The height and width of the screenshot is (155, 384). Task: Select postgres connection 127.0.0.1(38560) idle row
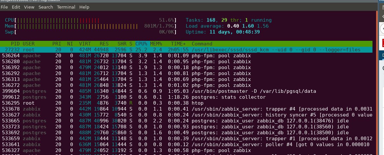tap(186, 127)
